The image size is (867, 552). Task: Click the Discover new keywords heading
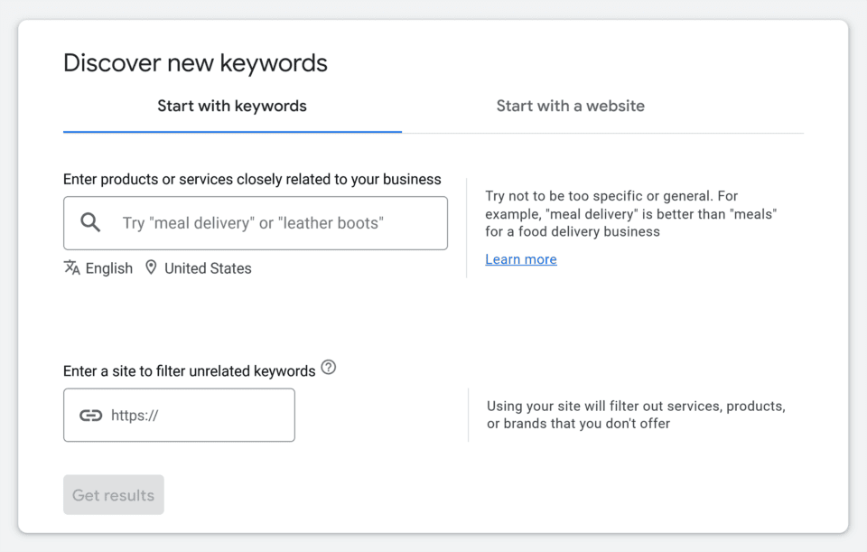(x=195, y=62)
